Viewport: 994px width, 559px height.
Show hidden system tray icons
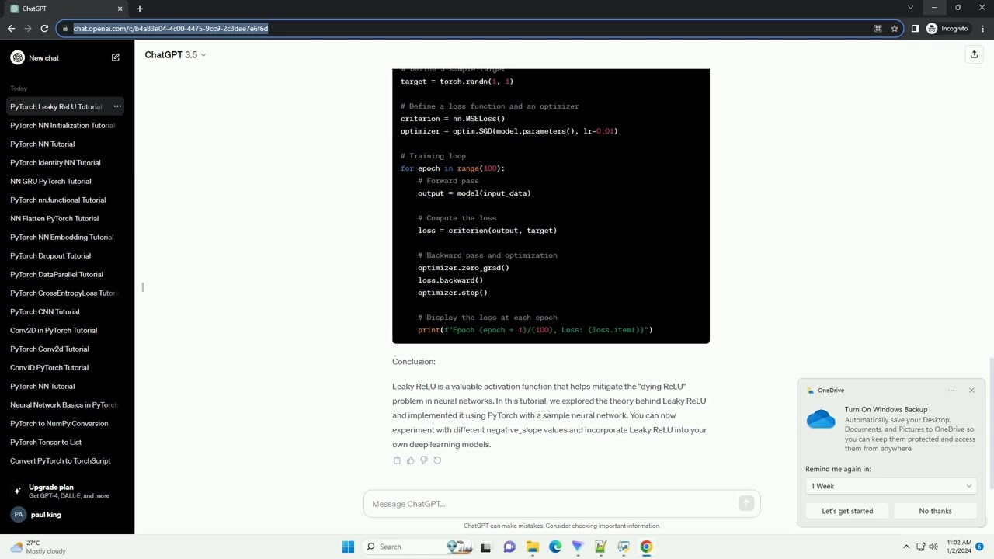pyautogui.click(x=906, y=547)
